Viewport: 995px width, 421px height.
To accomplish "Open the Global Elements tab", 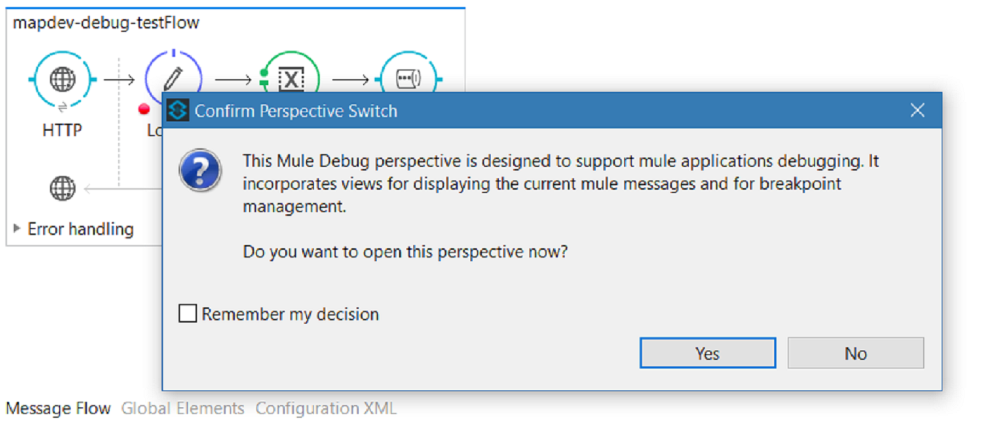I will pos(182,408).
